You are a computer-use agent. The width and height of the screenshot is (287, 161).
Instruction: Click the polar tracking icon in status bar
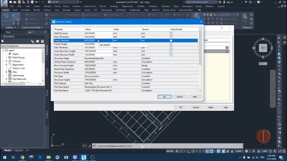193,151
